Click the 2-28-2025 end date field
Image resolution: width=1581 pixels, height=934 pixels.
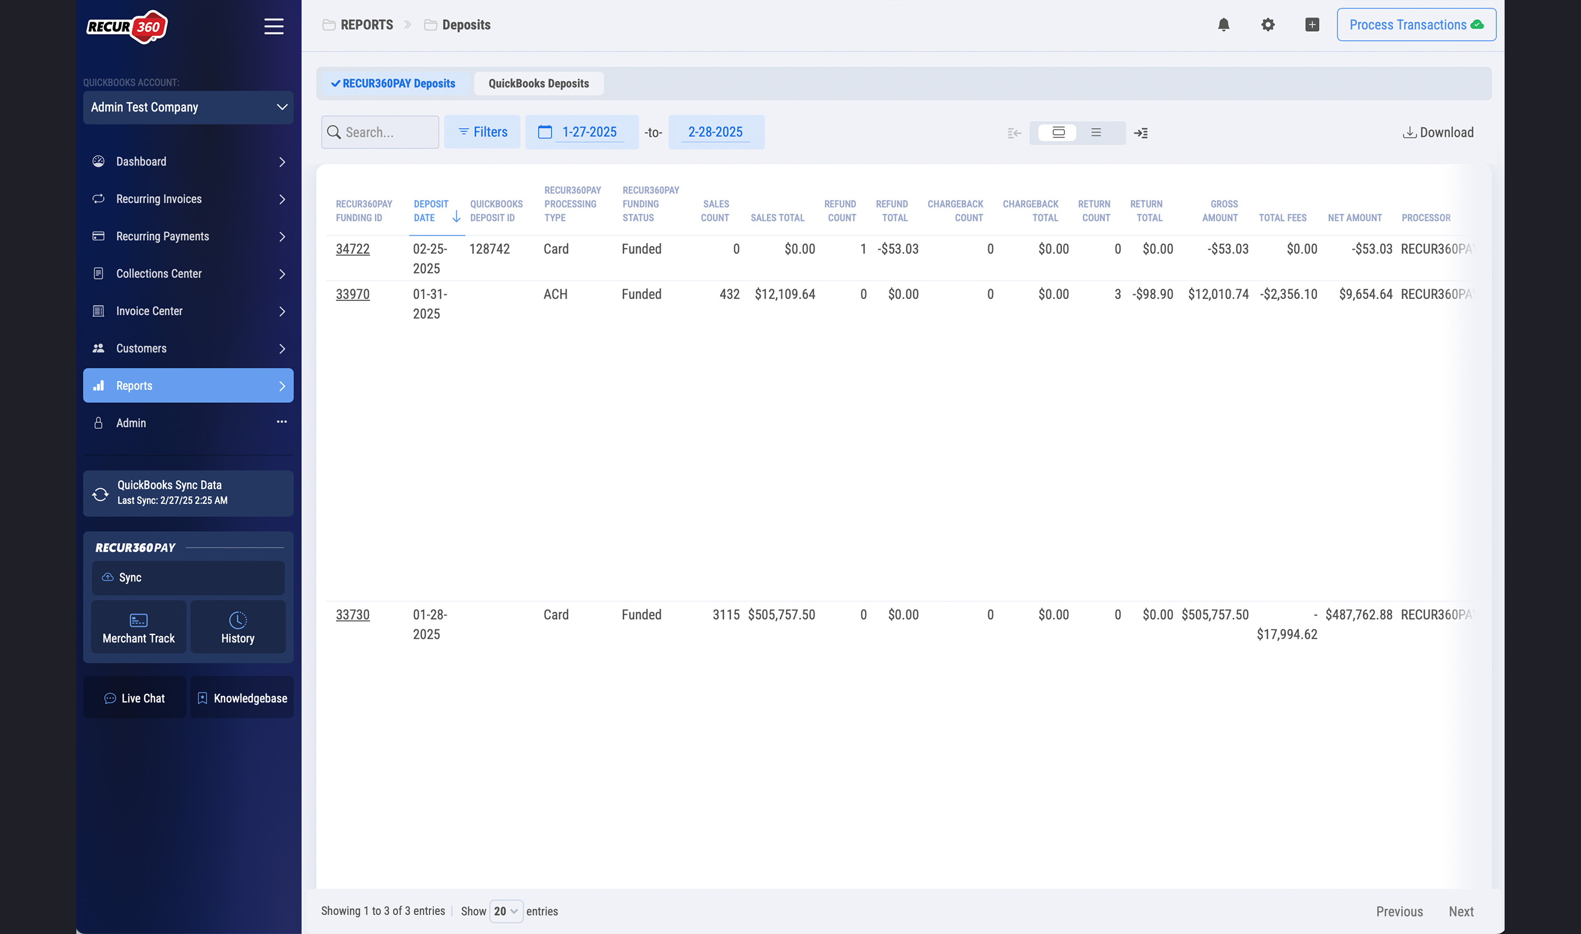click(715, 132)
